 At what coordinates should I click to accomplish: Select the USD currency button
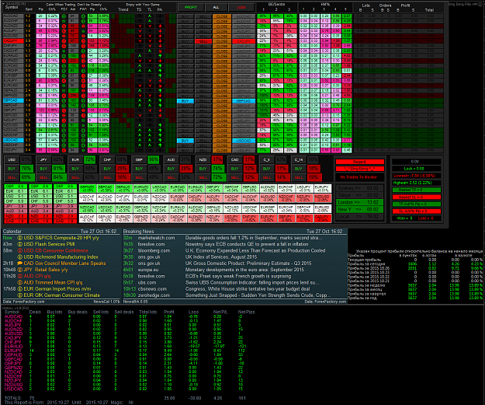click(x=12, y=160)
